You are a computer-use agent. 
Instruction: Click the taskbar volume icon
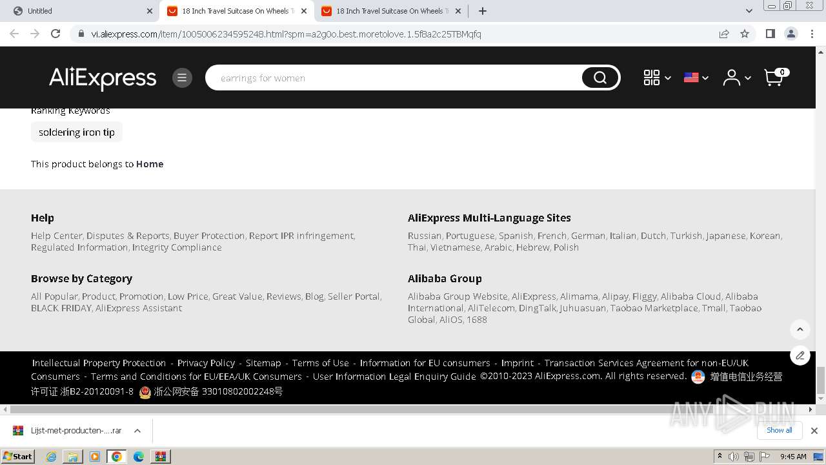[x=734, y=457]
